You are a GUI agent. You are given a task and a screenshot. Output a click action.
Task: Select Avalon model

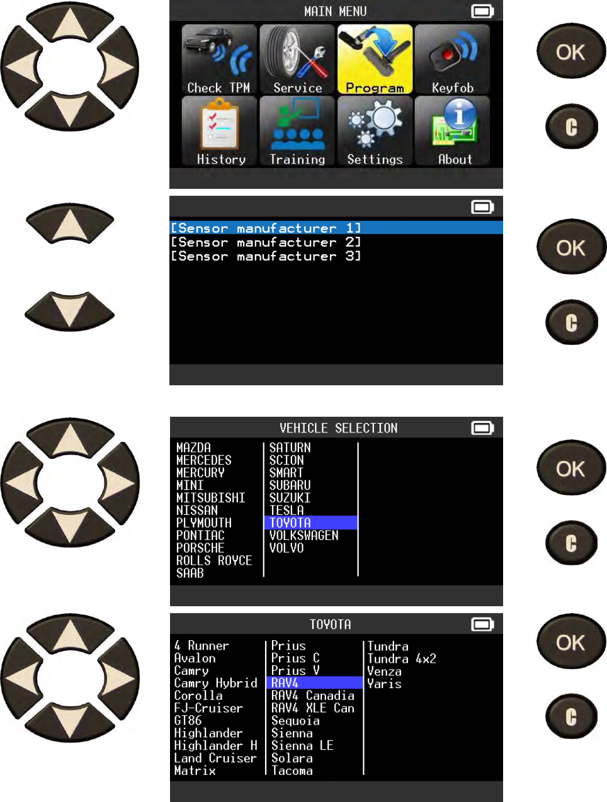point(195,658)
